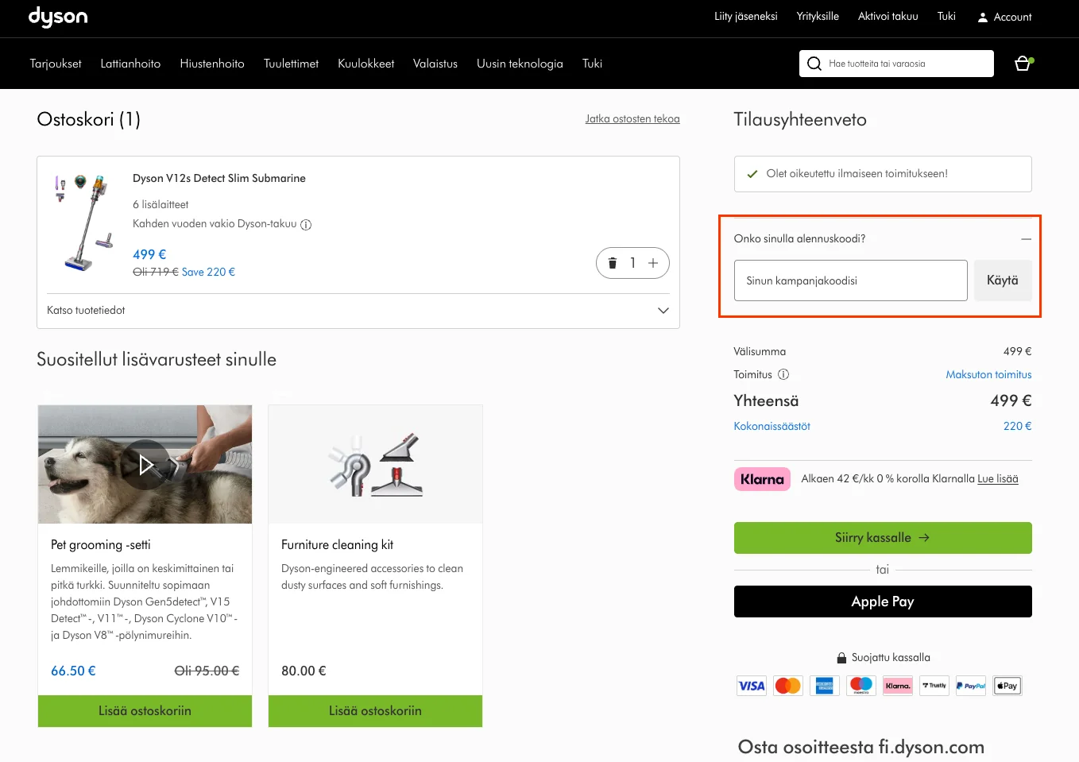Increase quantity with the plus icon

(x=653, y=263)
